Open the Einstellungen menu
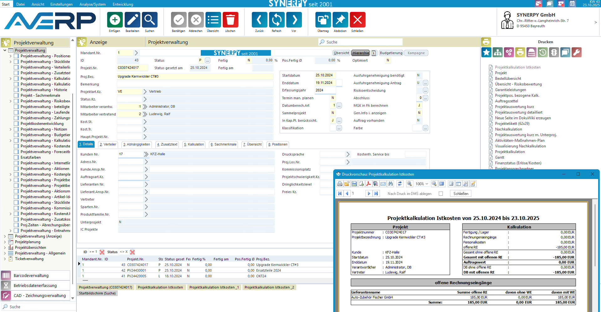The height and width of the screenshot is (312, 601). click(61, 4)
